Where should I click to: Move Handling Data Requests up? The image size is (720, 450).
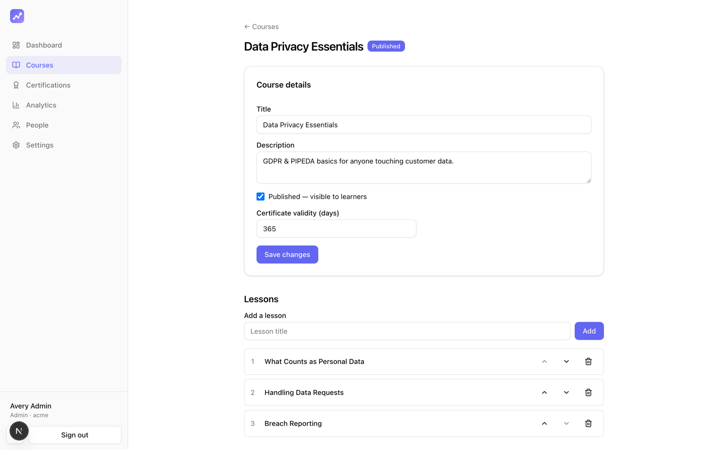(544, 392)
